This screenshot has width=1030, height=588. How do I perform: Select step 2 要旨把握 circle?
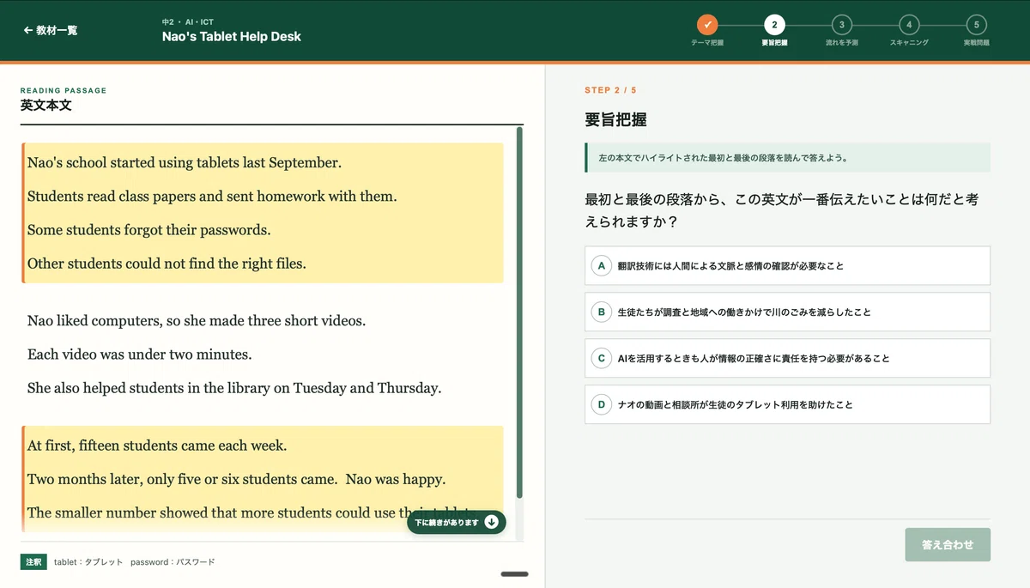pyautogui.click(x=774, y=25)
